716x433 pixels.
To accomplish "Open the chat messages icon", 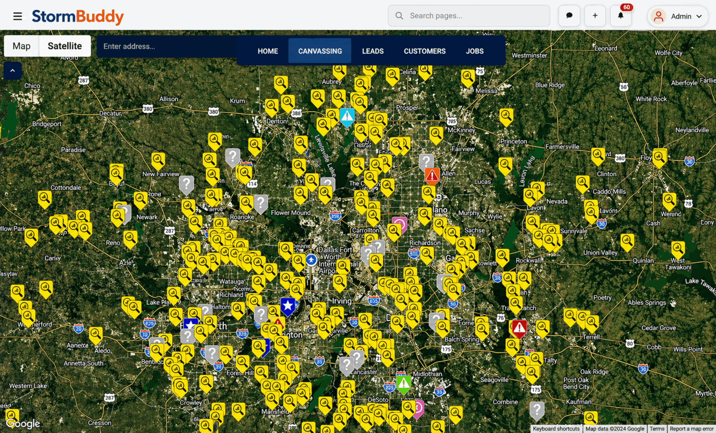I will coord(569,16).
